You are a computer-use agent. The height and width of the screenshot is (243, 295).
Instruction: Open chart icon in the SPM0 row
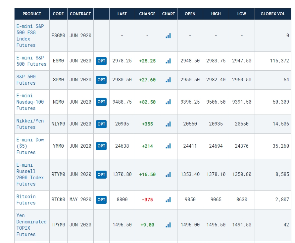(x=168, y=80)
